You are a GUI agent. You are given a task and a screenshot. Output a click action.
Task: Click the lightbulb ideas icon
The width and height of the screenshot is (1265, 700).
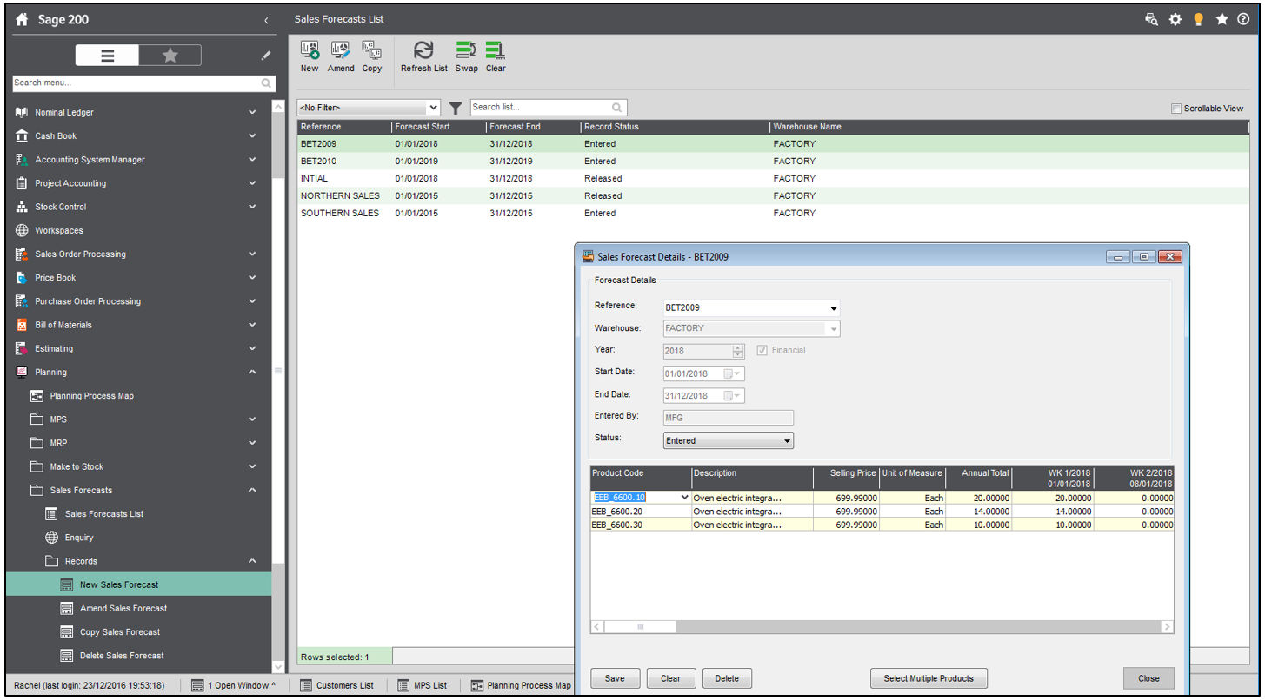point(1199,19)
